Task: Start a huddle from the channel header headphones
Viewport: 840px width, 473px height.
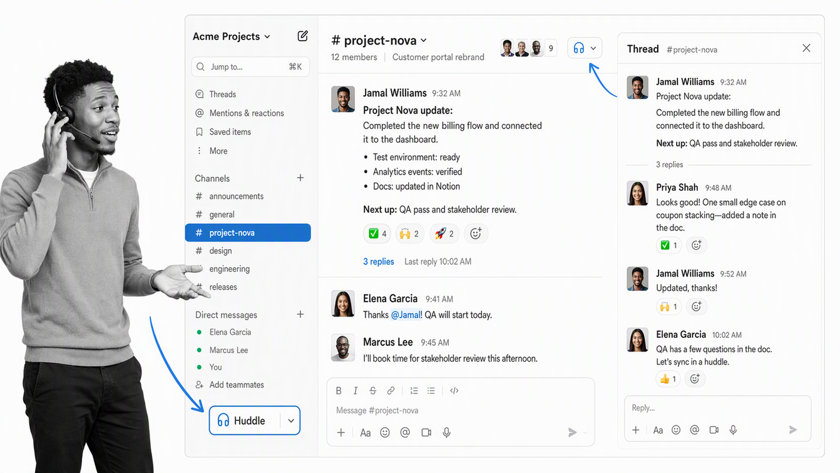Action: coord(579,48)
